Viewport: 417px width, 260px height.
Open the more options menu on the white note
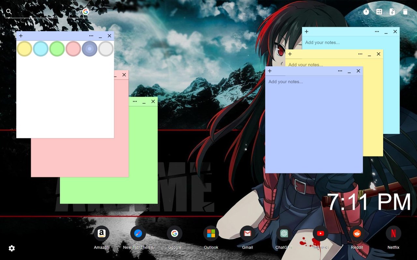[x=91, y=36]
